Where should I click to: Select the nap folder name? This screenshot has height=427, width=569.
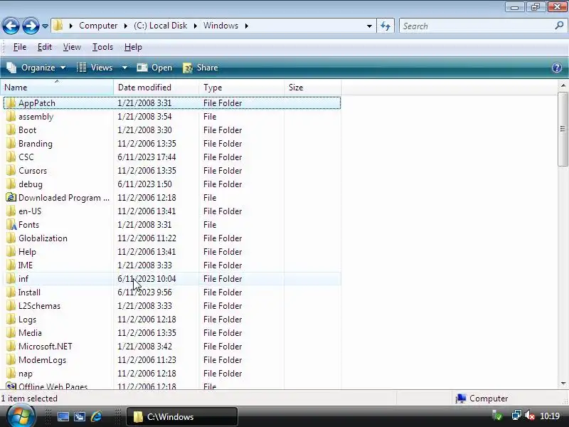[26, 374]
